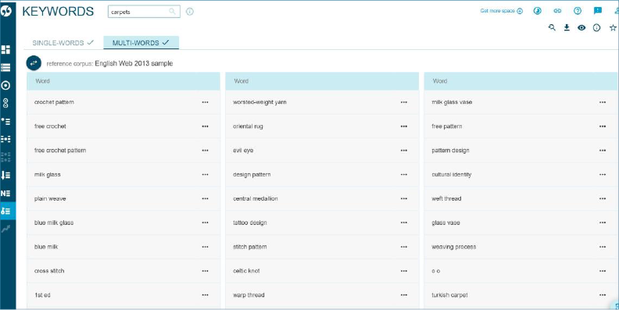Swap the reference corpus button
The height and width of the screenshot is (310, 619).
34,63
